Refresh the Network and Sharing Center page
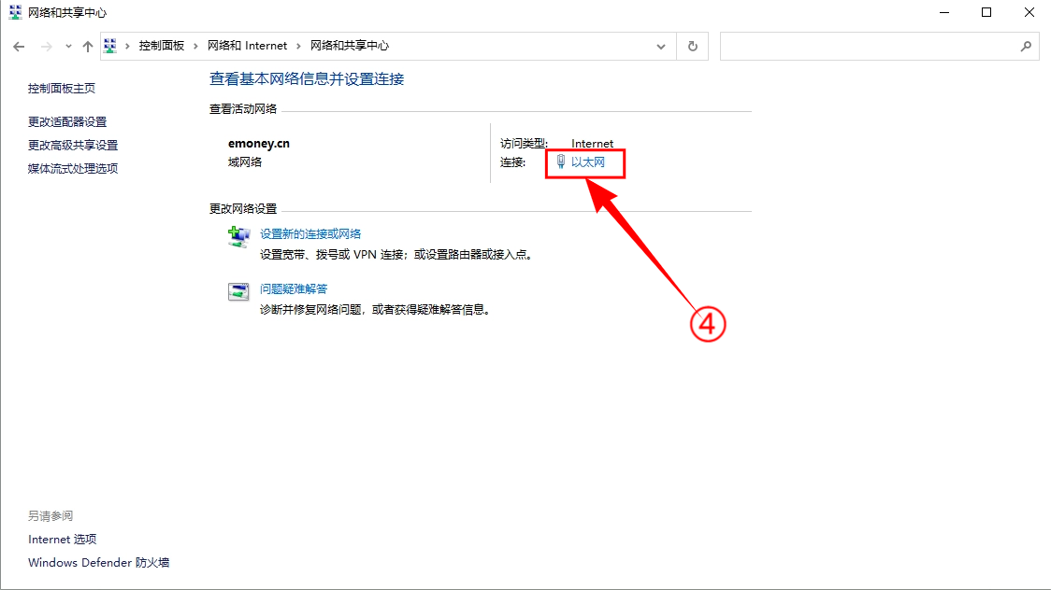This screenshot has width=1051, height=590. [x=692, y=46]
